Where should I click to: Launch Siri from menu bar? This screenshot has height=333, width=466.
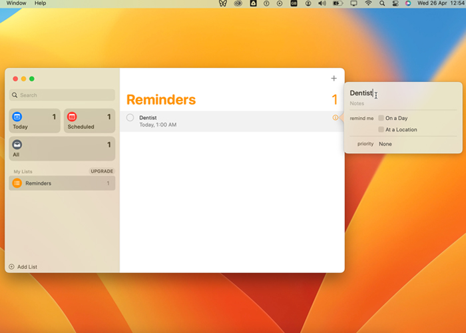pyautogui.click(x=408, y=3)
